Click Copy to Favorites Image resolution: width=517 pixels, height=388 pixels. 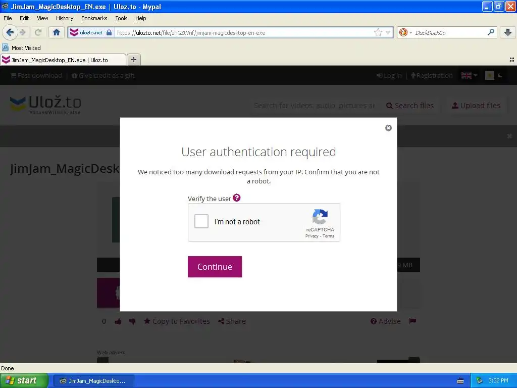(177, 321)
